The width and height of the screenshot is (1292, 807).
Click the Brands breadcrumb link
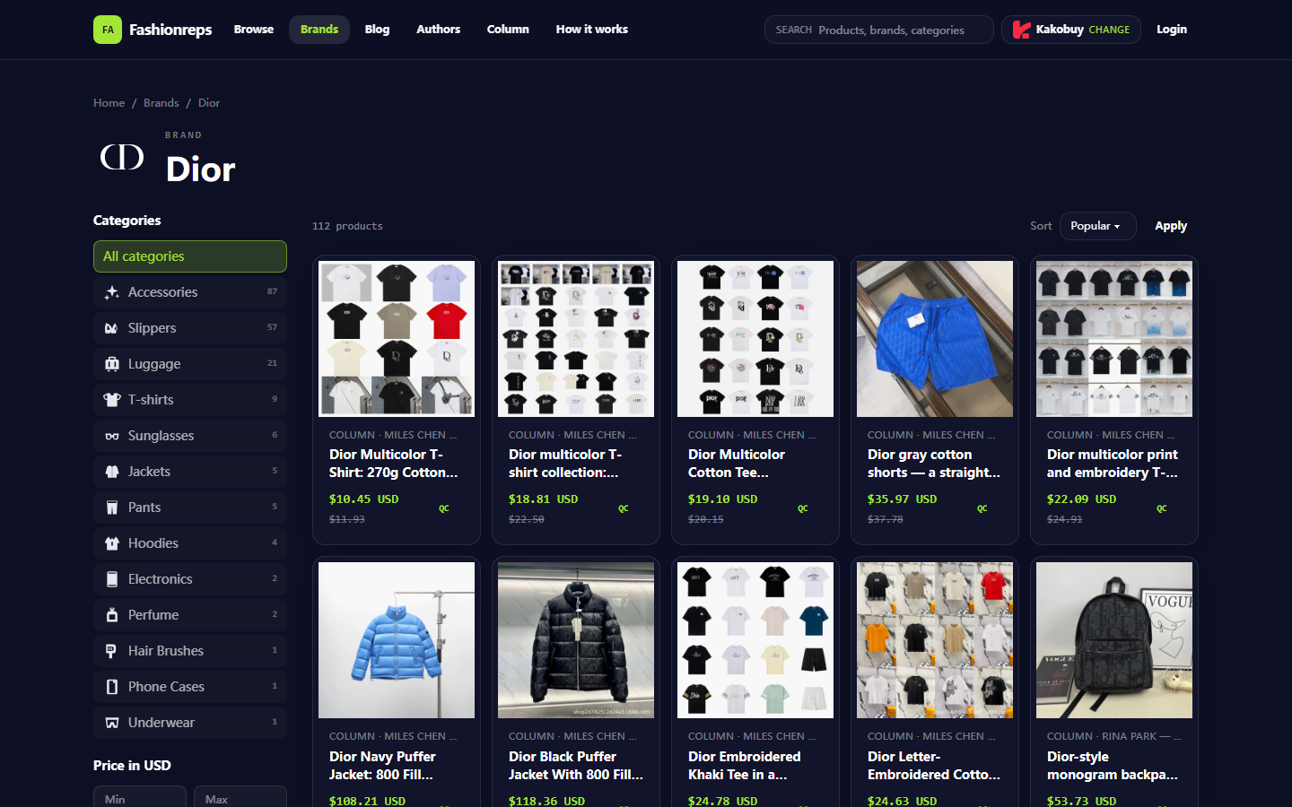pyautogui.click(x=161, y=103)
